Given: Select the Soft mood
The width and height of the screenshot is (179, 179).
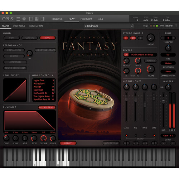Looking at the screenshot, I should (12, 38).
